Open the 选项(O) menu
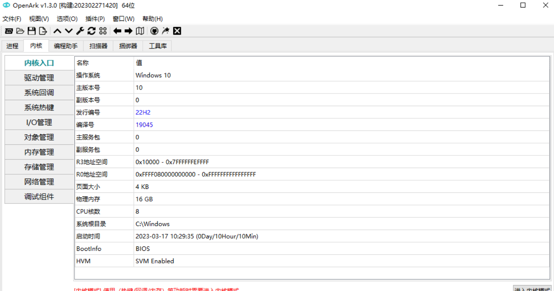554x291 pixels. point(66,19)
